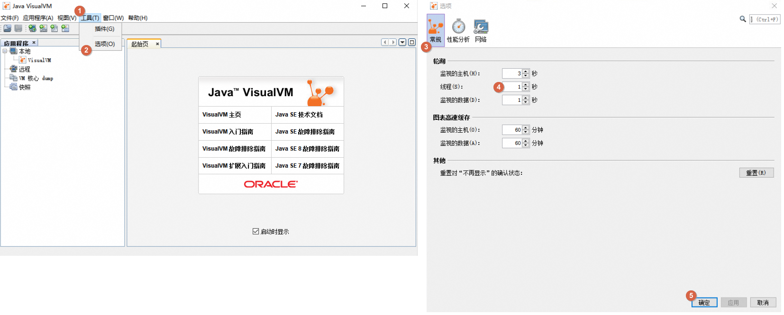Choose 选项(O) from Tools menu
Viewport: 784px width, 315px height.
coord(100,44)
